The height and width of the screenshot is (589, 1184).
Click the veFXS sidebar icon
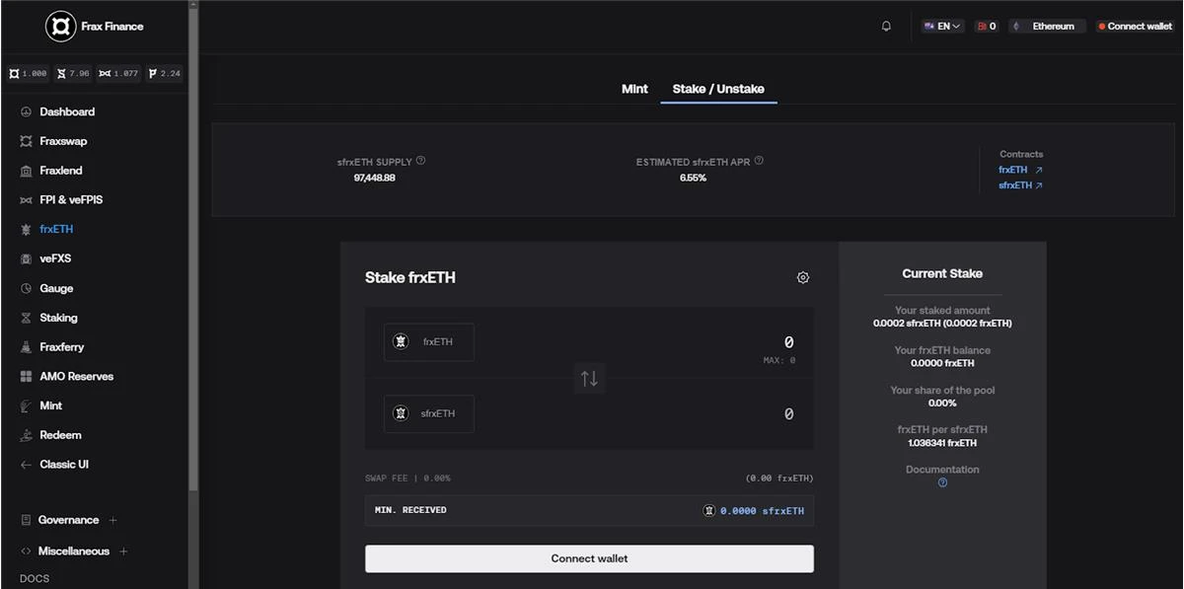[x=26, y=258]
